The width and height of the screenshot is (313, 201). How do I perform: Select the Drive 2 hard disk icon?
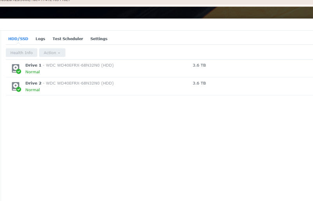click(x=16, y=86)
